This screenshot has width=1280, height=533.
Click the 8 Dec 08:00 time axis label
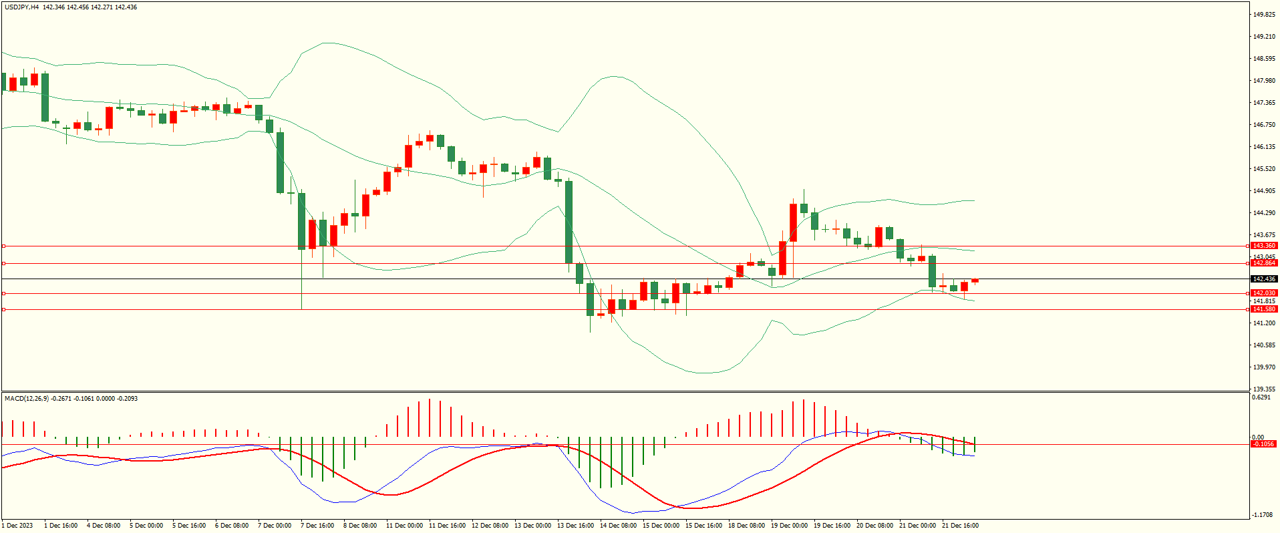point(360,526)
